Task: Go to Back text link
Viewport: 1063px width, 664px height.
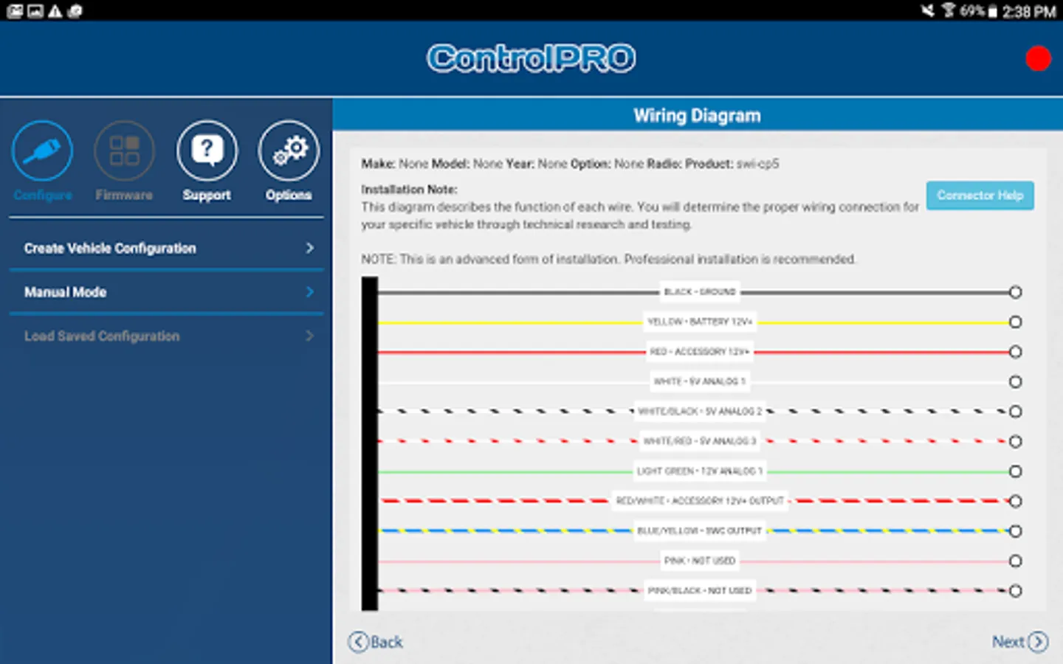Action: coord(387,642)
